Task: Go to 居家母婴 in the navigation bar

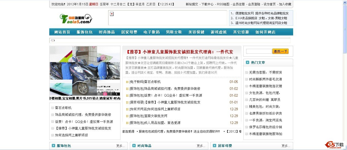Action: [x=129, y=32]
